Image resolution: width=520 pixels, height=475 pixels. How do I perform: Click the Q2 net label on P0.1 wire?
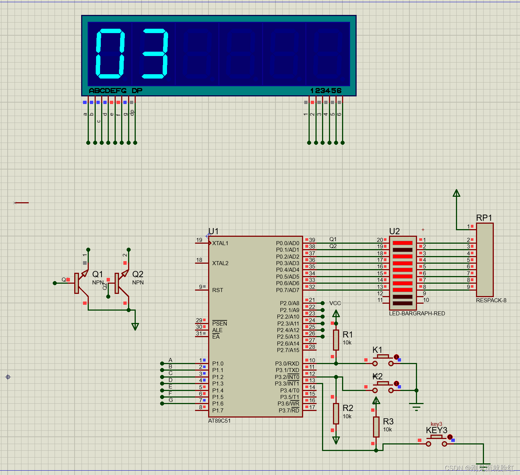tap(333, 246)
